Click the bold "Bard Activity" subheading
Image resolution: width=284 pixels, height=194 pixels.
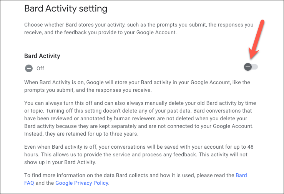[42, 56]
